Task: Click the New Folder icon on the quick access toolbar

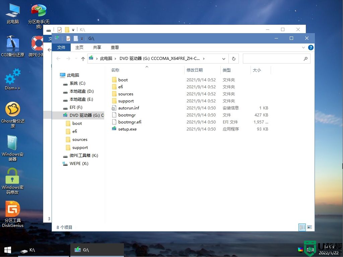Action: coord(75,38)
